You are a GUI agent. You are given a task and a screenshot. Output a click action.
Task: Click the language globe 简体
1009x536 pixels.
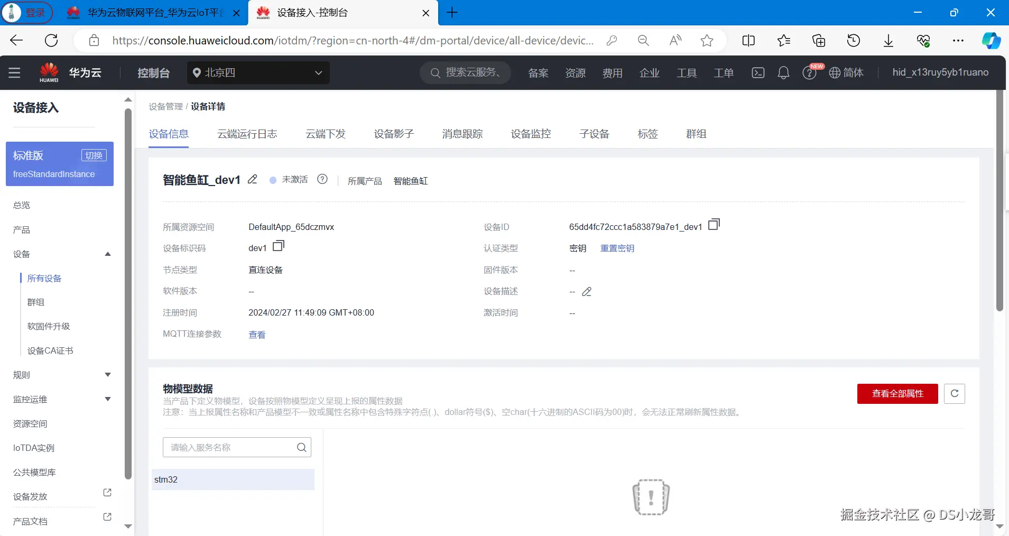pyautogui.click(x=846, y=73)
